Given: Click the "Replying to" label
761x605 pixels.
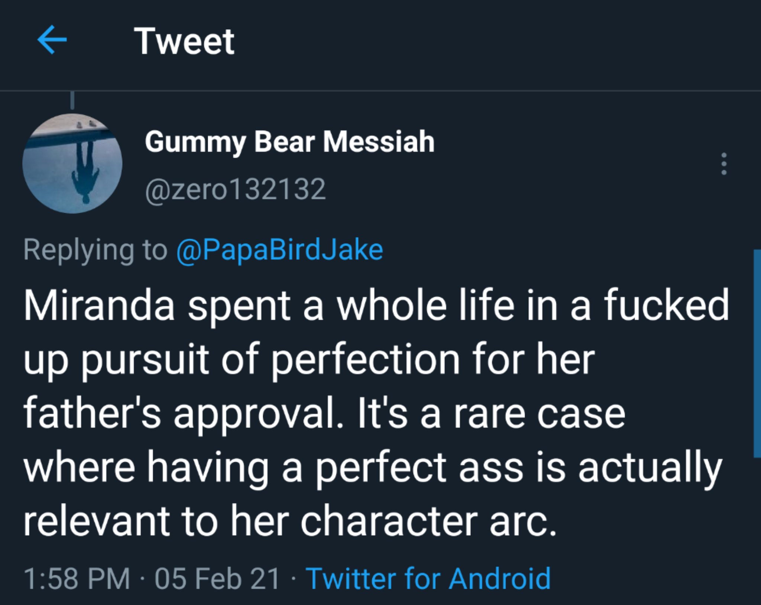Looking at the screenshot, I should pyautogui.click(x=95, y=250).
